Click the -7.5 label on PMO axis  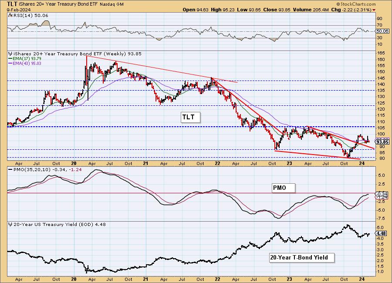pos(381,218)
